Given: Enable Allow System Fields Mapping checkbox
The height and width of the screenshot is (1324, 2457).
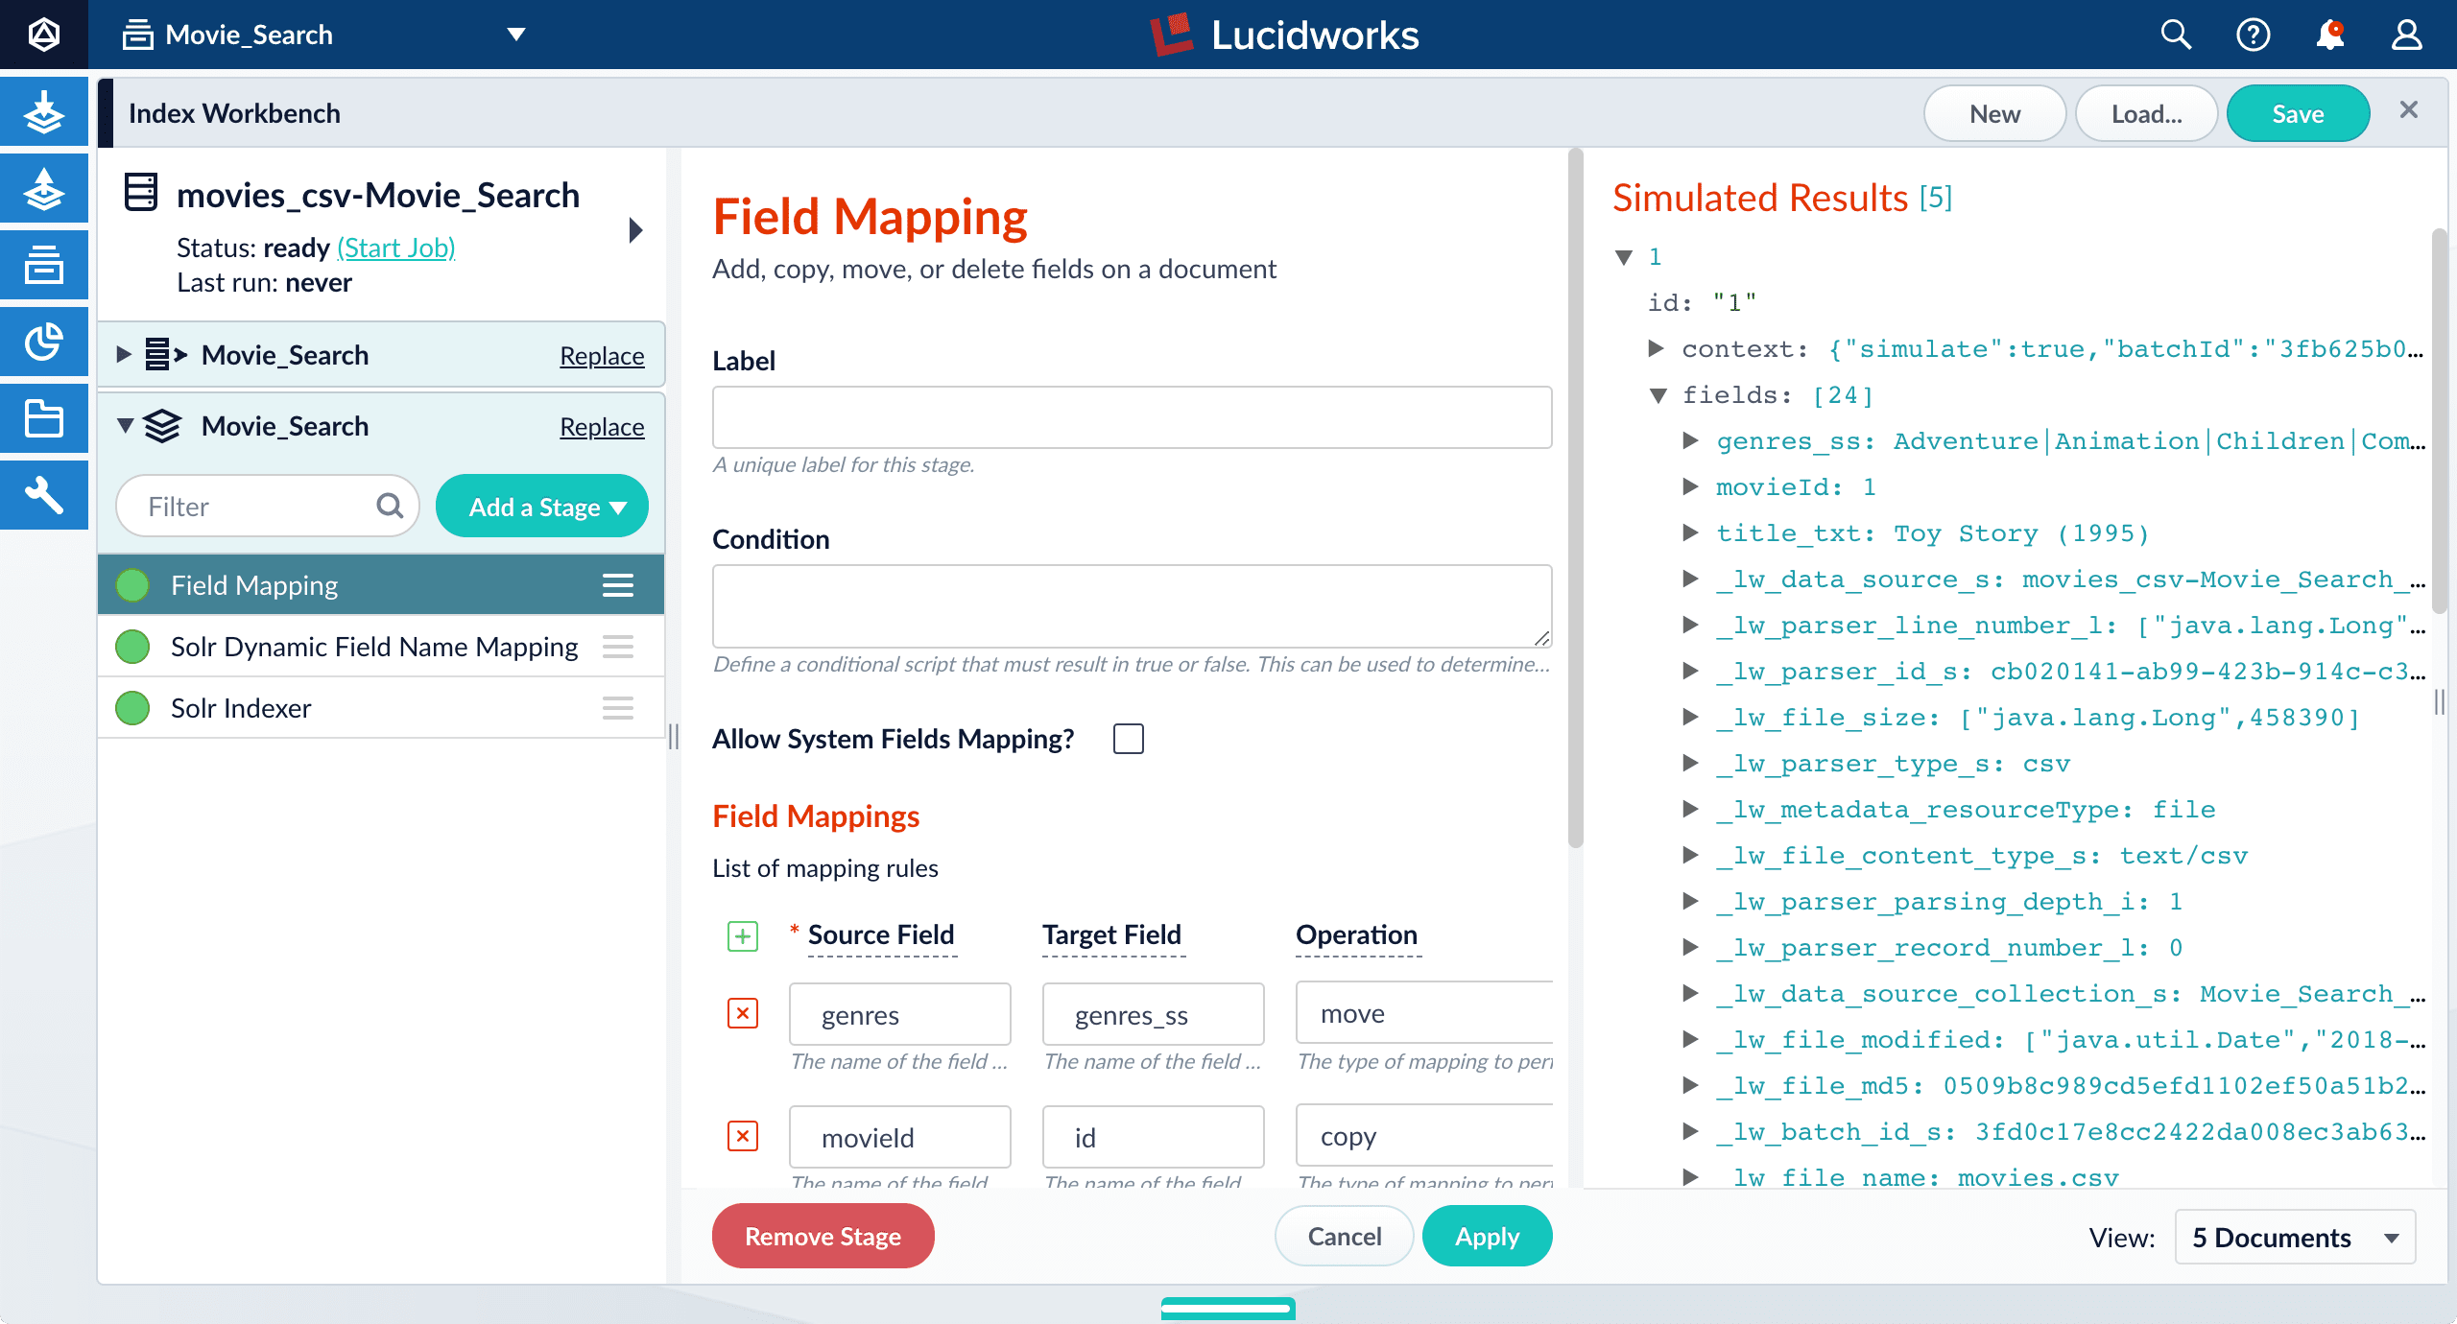Looking at the screenshot, I should [1129, 739].
